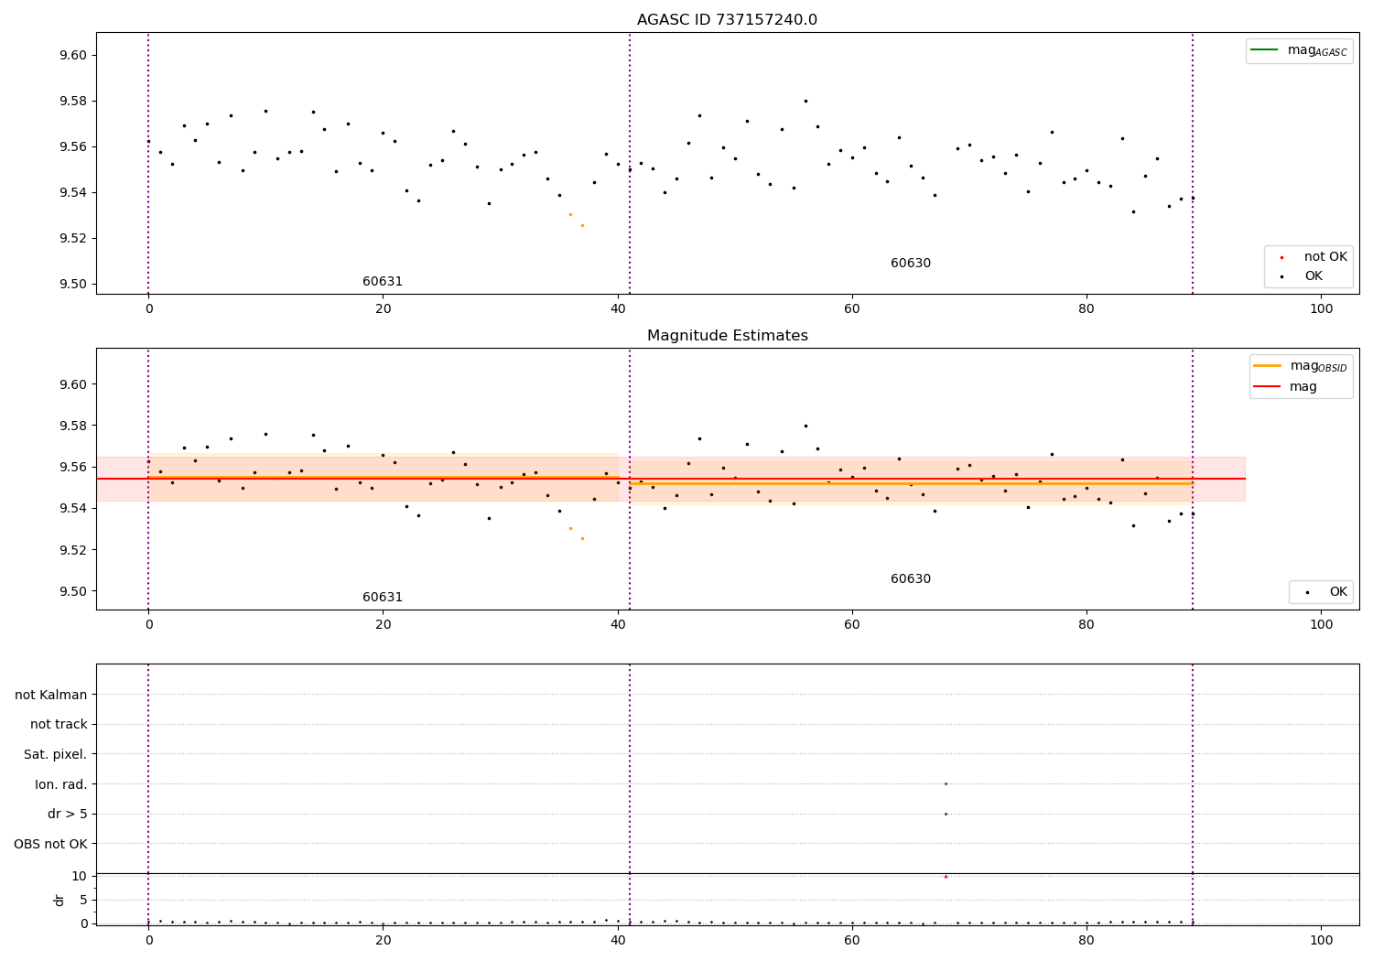Click the 'Magnitude Estimates' subplot title
1373x961 pixels.
point(727,336)
